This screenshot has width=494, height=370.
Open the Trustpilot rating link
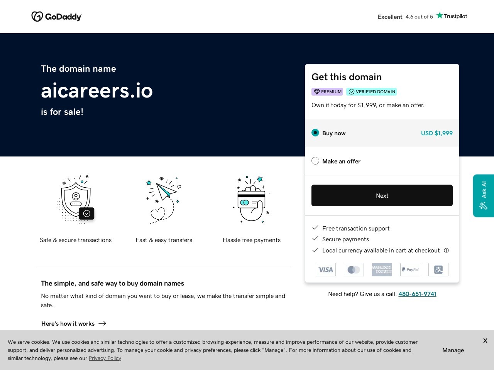tap(422, 17)
